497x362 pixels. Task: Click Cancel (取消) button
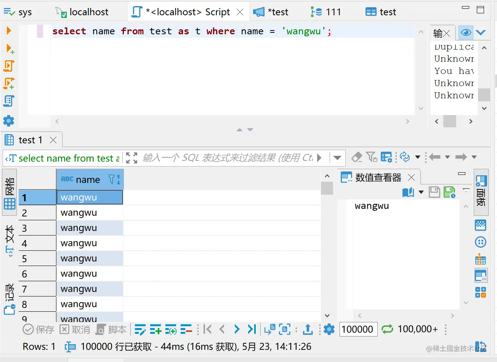75,329
